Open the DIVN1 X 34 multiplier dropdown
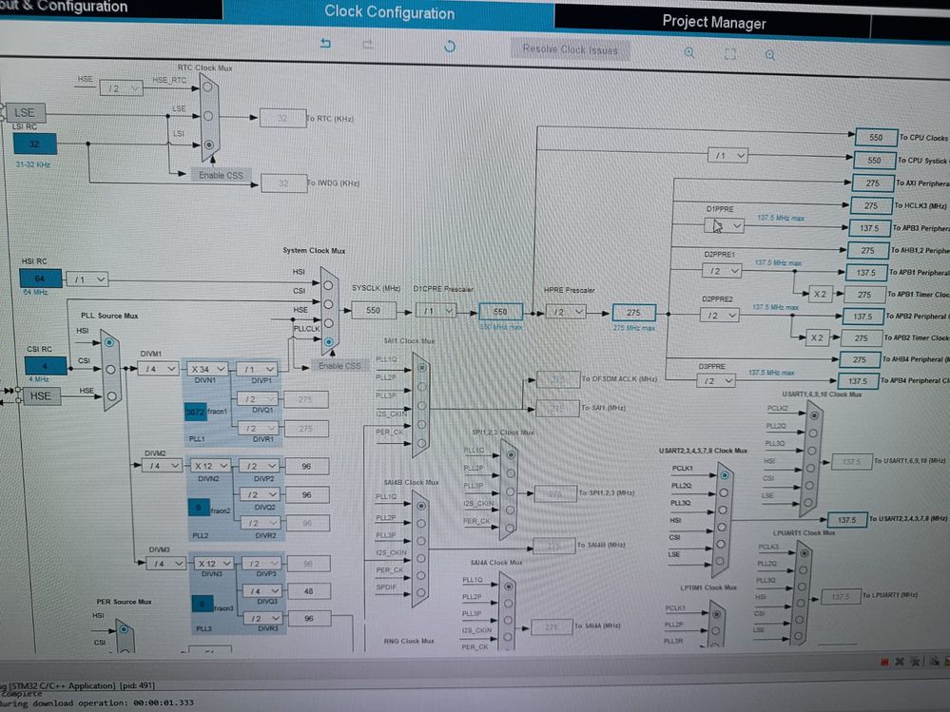 click(x=206, y=369)
